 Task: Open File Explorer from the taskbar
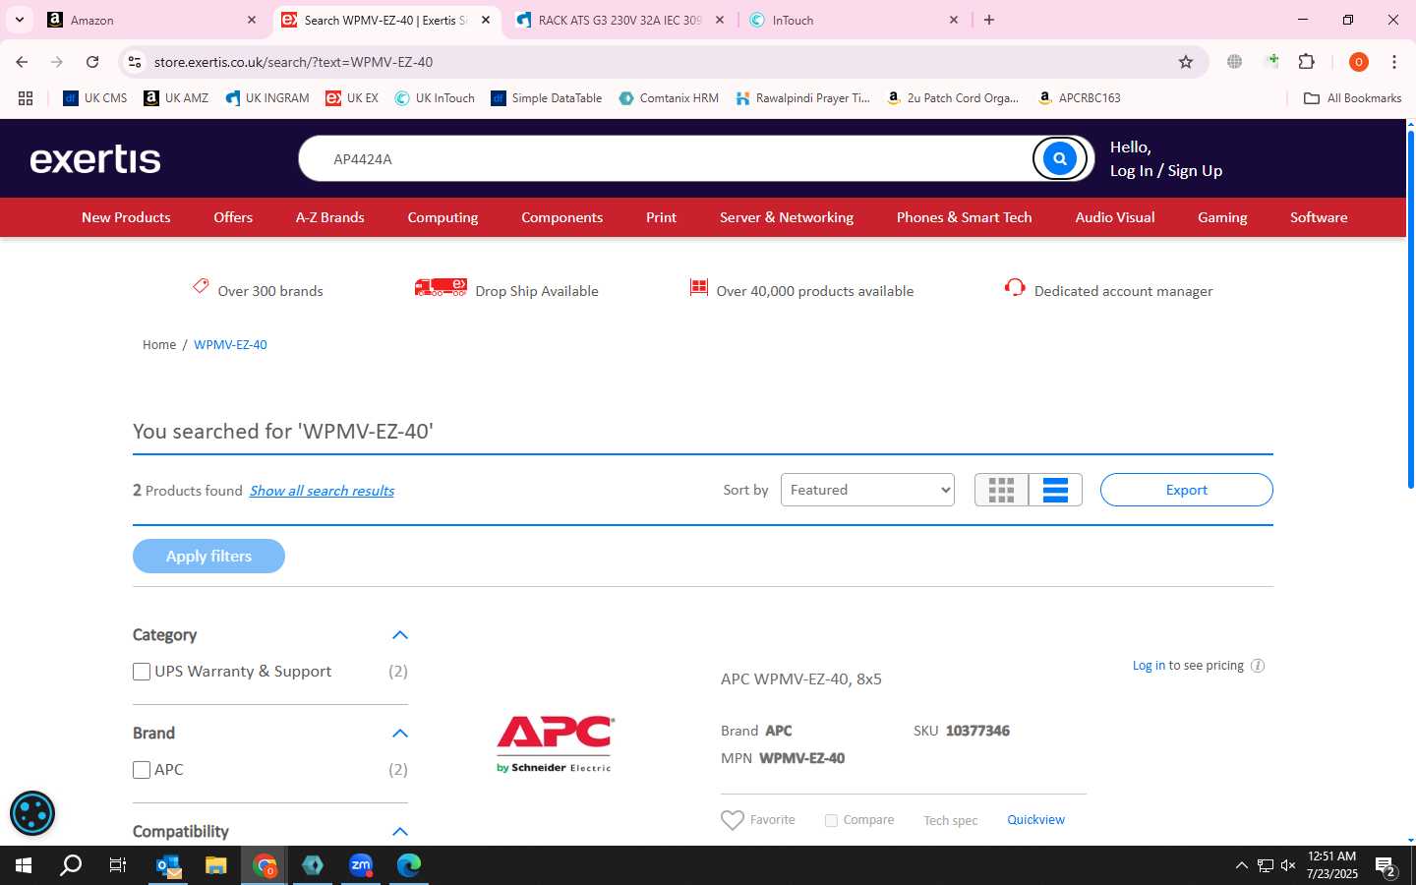(x=216, y=865)
